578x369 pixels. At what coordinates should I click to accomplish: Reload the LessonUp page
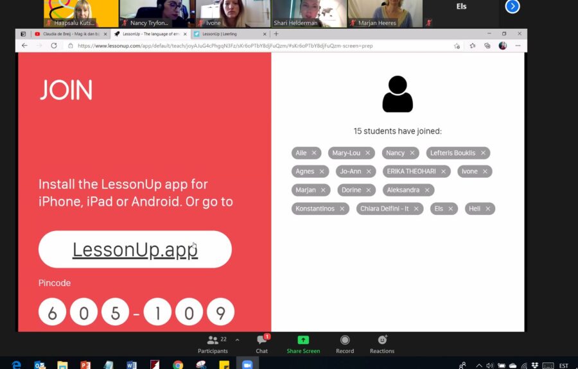[54, 46]
